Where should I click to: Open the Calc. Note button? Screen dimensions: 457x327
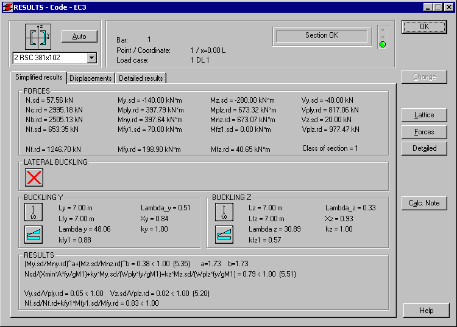click(424, 203)
